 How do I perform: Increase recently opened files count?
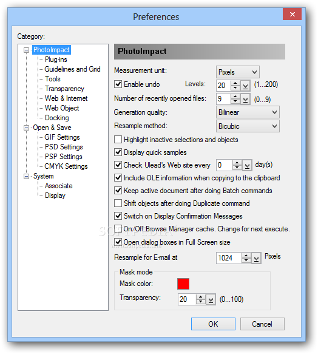[x=235, y=97]
